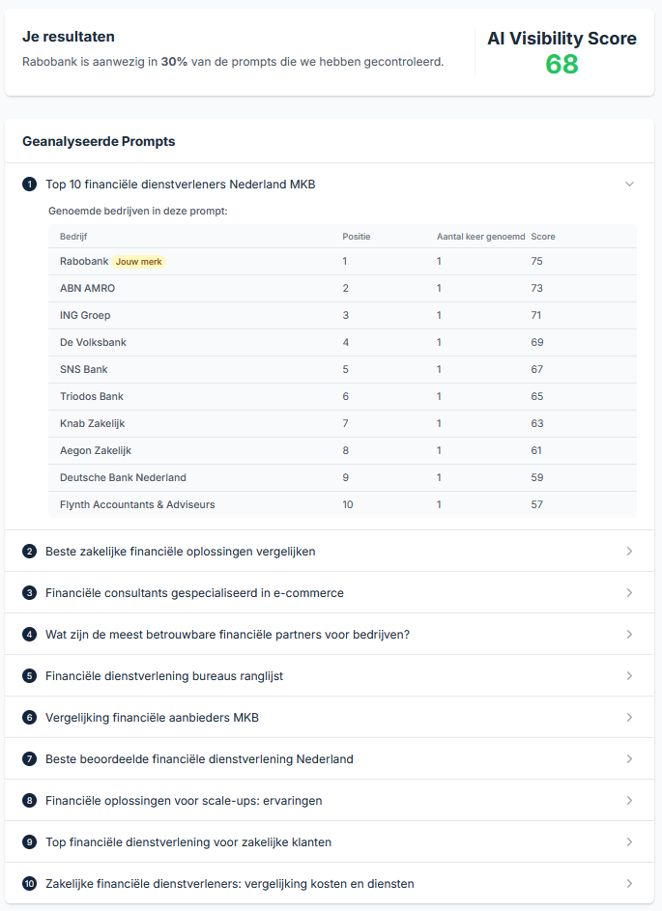Expand chevron for Vergelijking financiële aanbieders MKB
This screenshot has height=911, width=662.
(629, 718)
